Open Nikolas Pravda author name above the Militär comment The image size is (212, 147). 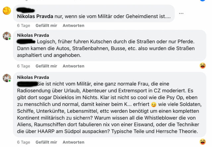(x=33, y=77)
